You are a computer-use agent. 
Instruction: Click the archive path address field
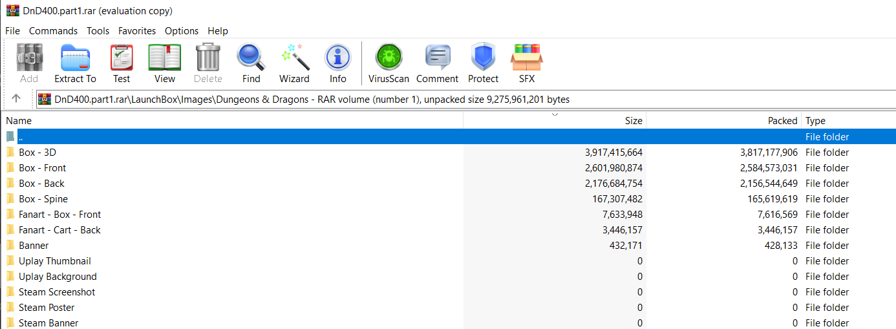[465, 99]
